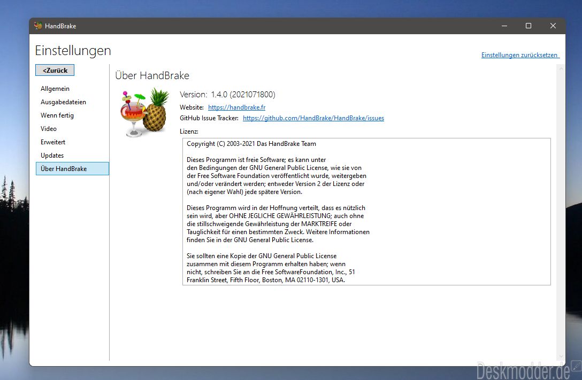Close the HandBrake window
582x380 pixels.
(x=553, y=26)
